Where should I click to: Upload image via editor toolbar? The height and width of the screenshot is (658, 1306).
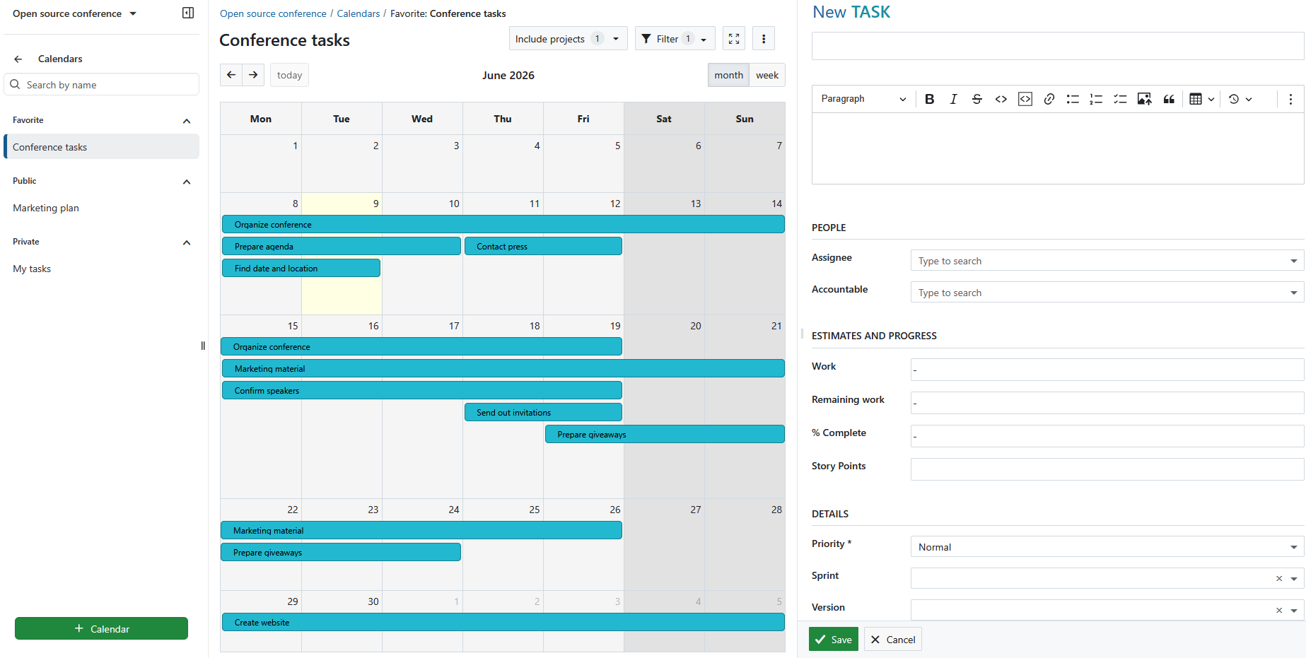click(1144, 99)
